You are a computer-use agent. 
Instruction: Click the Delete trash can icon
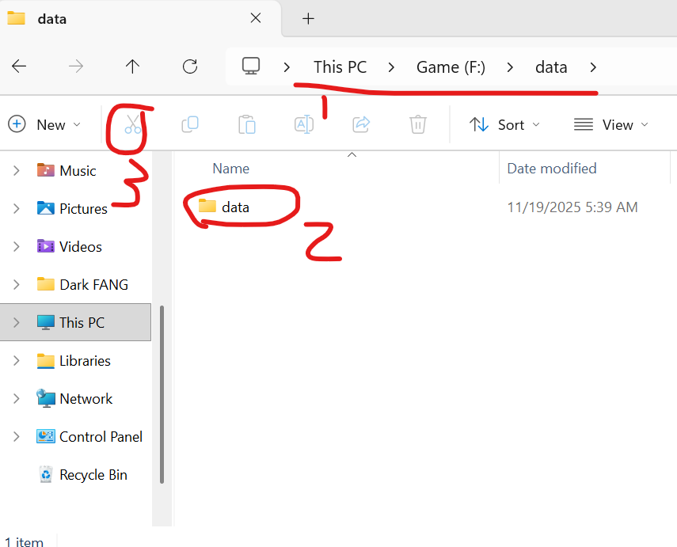click(x=418, y=124)
